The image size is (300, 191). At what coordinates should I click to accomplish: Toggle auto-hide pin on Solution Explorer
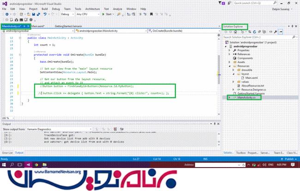click(x=292, y=27)
